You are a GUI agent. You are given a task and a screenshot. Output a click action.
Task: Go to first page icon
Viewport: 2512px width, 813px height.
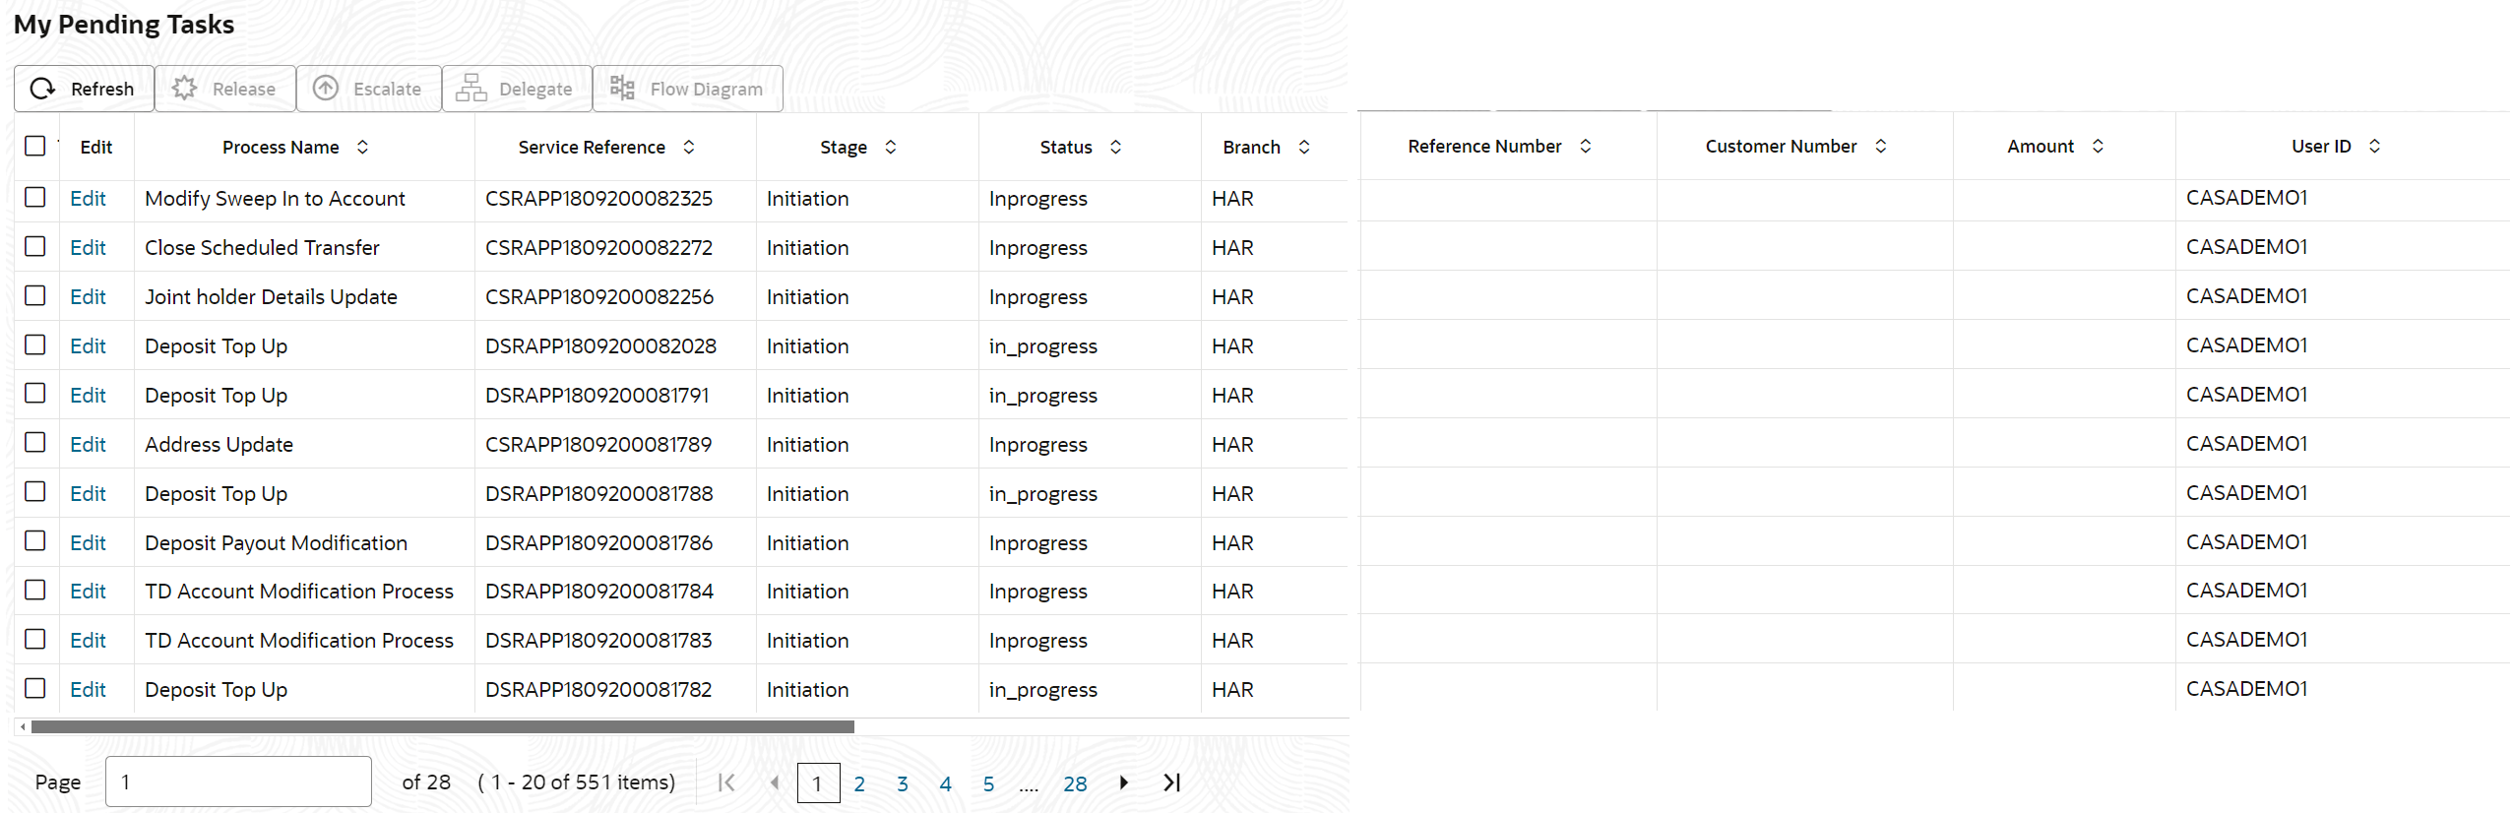pos(727,782)
